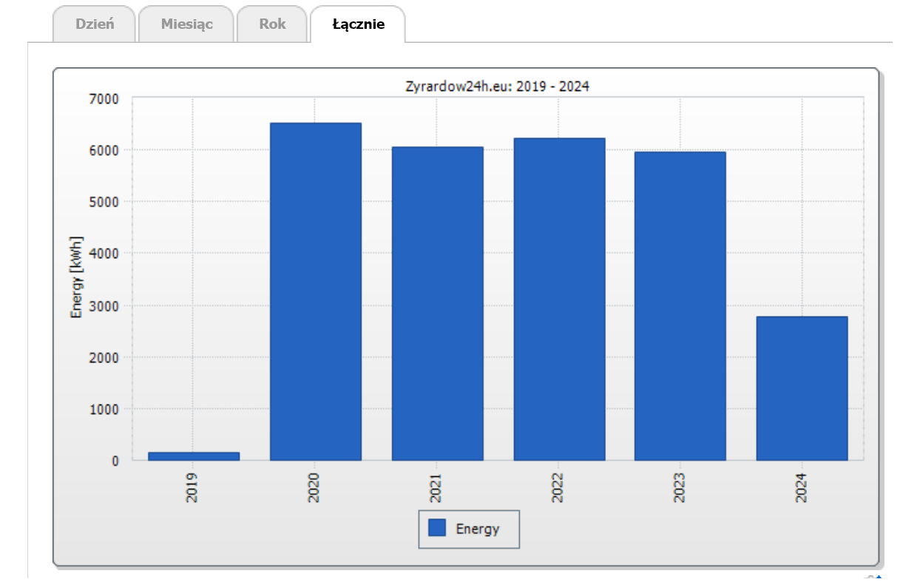Screen dimensions: 900x582
Task: Click the 2019 x-axis year label
Action: click(x=192, y=488)
